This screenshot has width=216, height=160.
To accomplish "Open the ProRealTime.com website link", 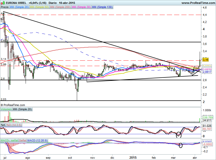I will tap(198, 3).
